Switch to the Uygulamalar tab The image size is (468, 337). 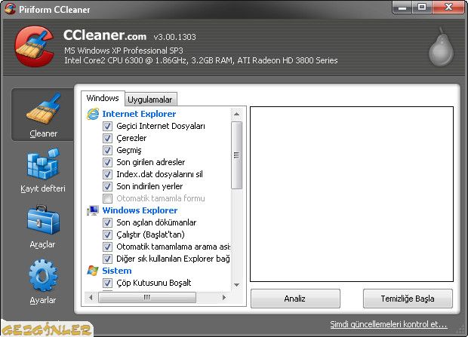click(150, 100)
